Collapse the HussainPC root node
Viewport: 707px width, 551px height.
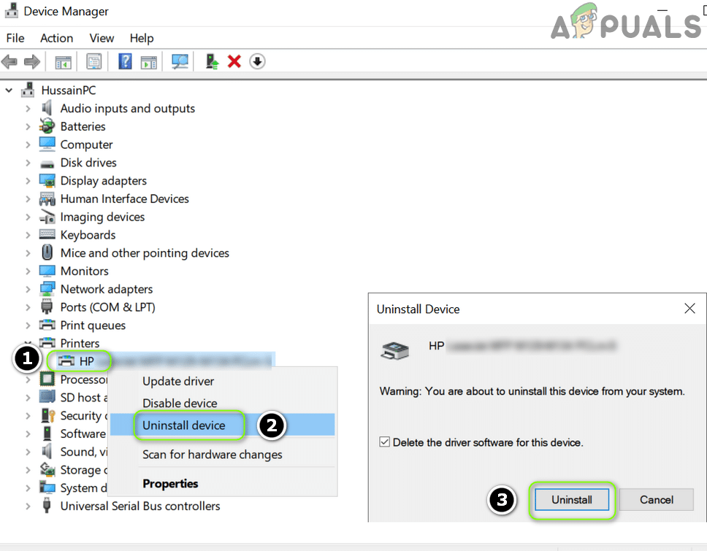[9, 90]
